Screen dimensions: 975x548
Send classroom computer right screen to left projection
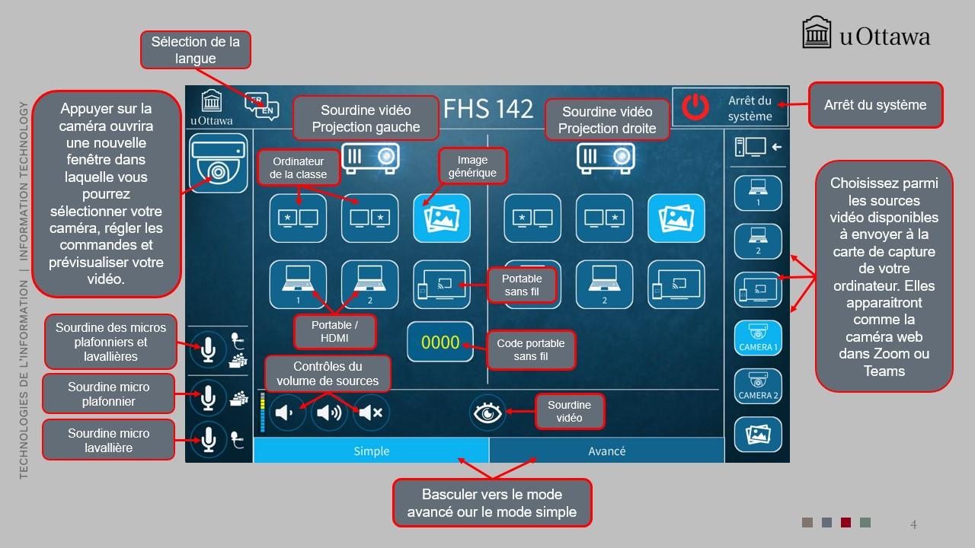coord(369,218)
